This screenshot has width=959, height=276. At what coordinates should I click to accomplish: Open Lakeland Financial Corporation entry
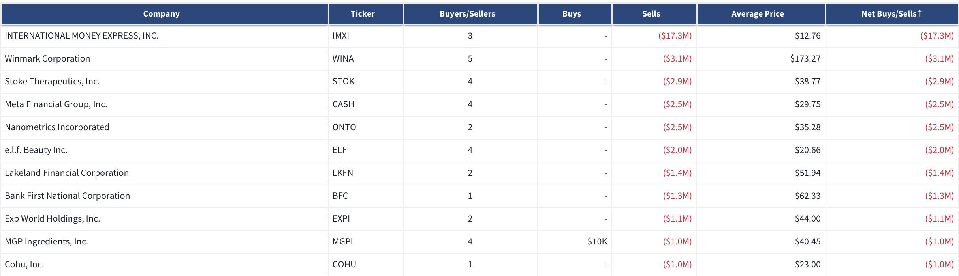[67, 173]
